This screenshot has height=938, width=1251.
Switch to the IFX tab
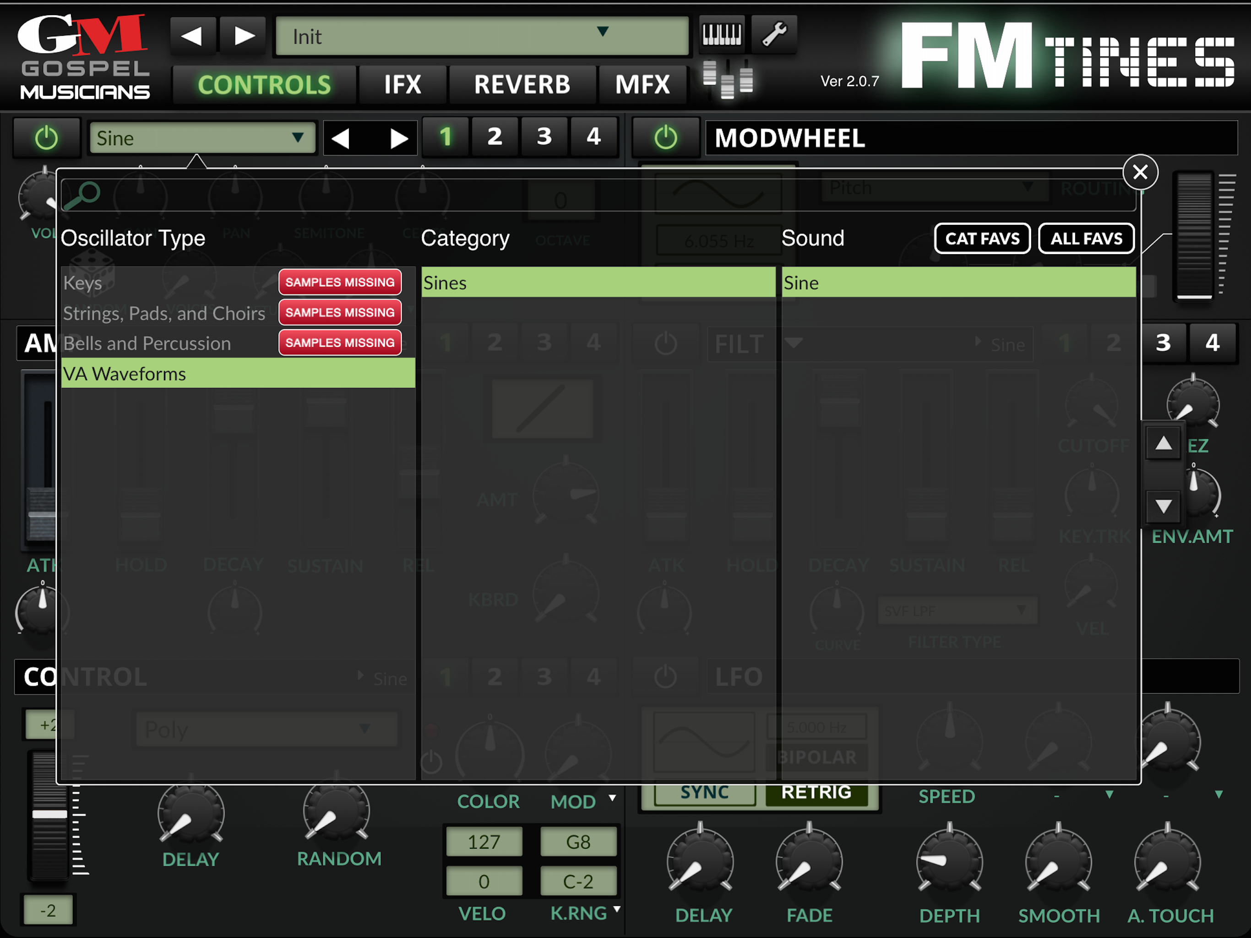click(402, 85)
